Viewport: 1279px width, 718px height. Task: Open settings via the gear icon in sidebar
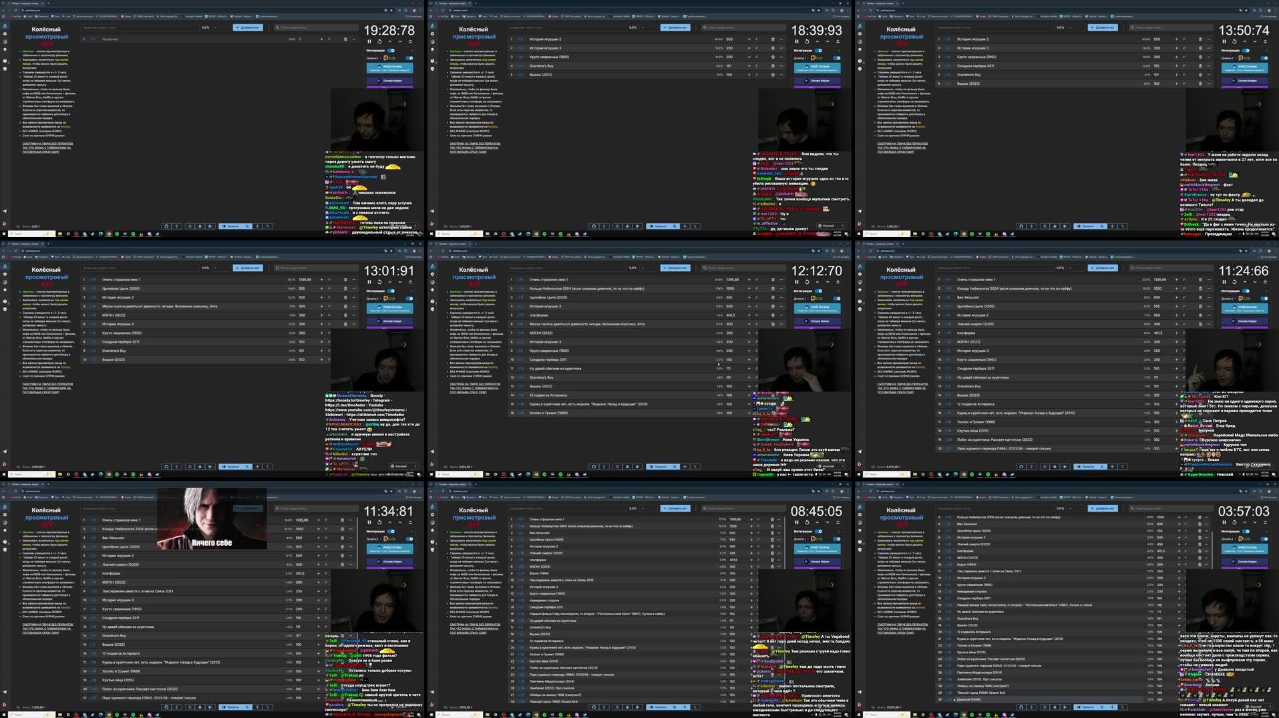point(5,33)
